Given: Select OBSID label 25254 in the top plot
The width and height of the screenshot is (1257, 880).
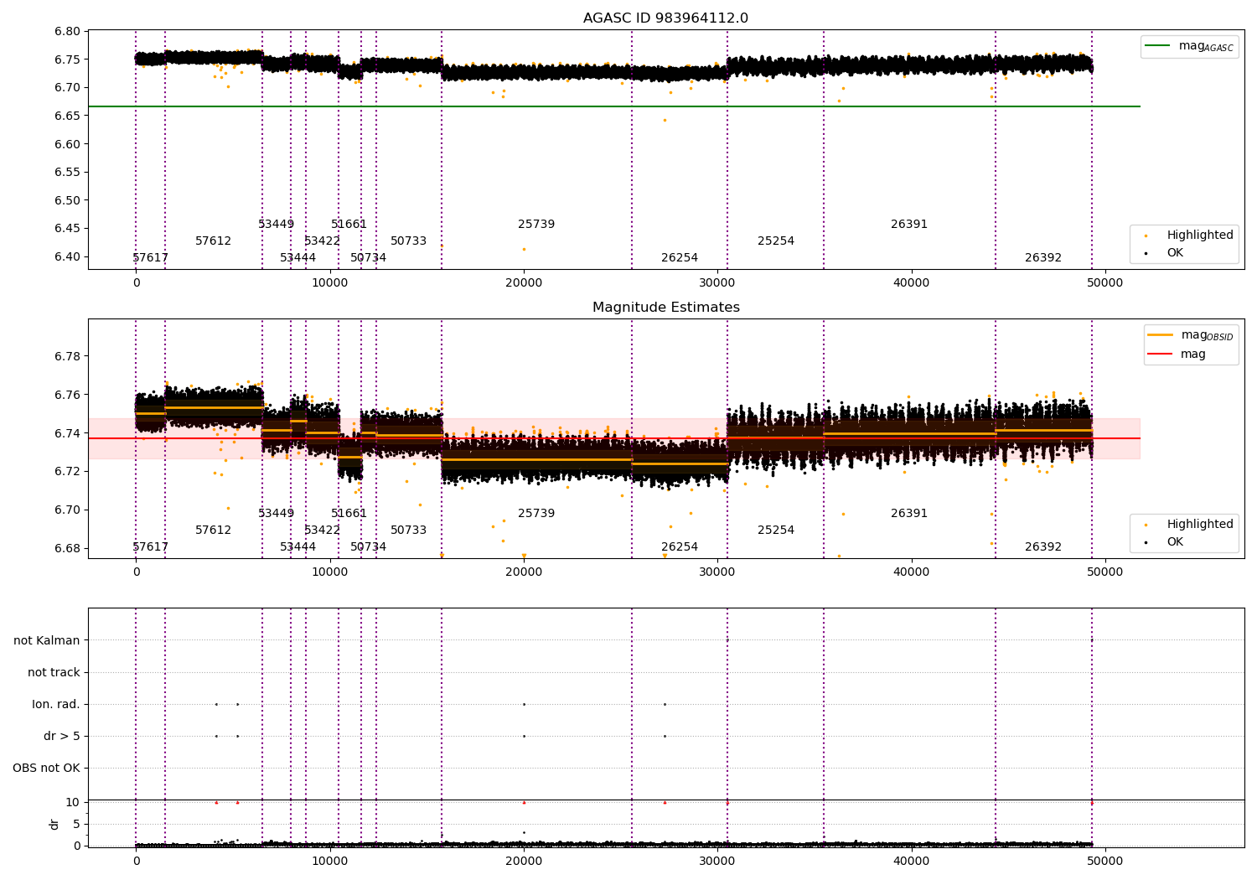Looking at the screenshot, I should click(776, 241).
